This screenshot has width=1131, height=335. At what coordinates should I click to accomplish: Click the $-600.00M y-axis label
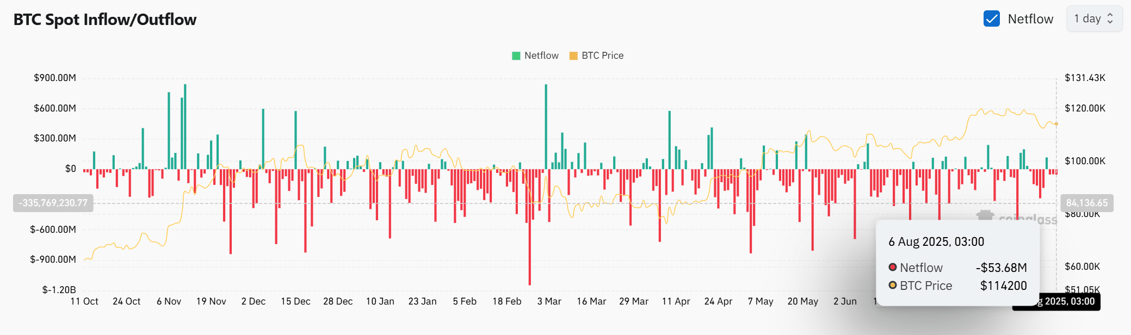53,229
